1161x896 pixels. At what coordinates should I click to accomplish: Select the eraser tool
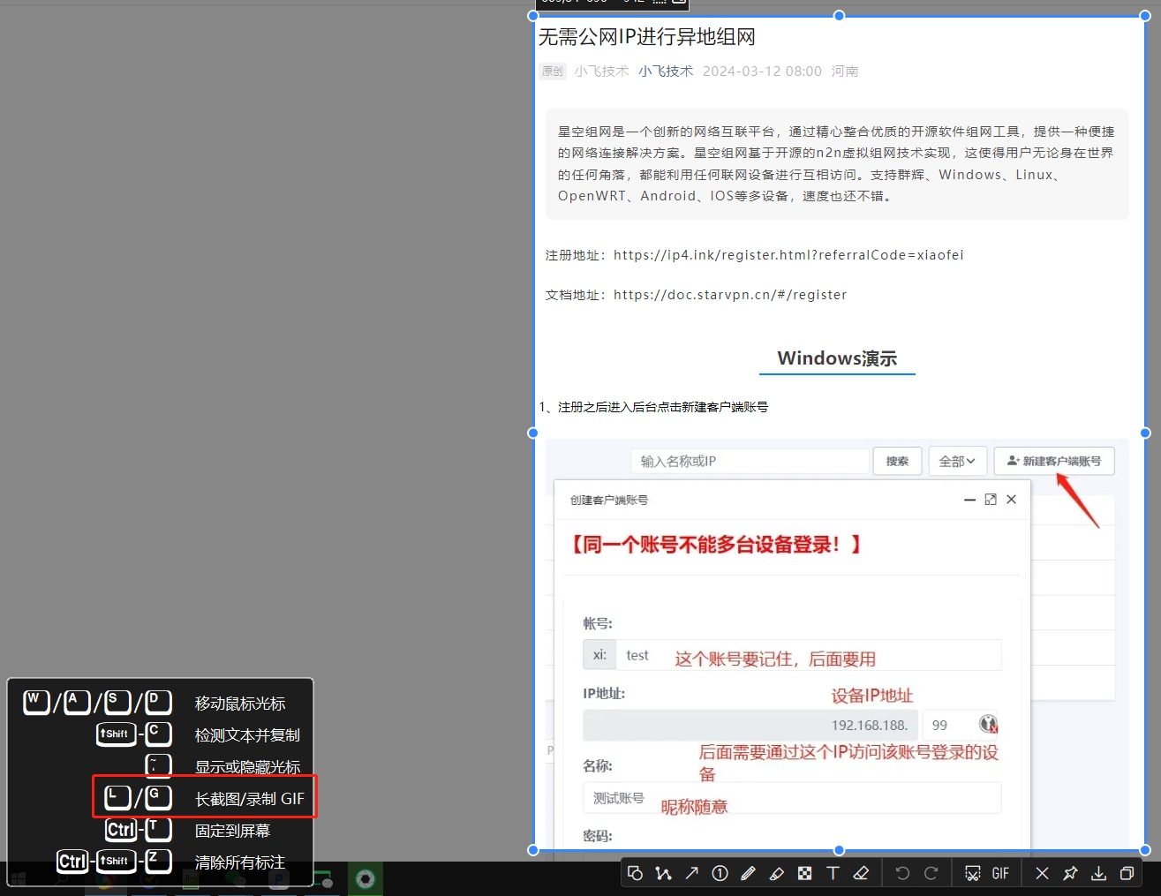(x=861, y=873)
